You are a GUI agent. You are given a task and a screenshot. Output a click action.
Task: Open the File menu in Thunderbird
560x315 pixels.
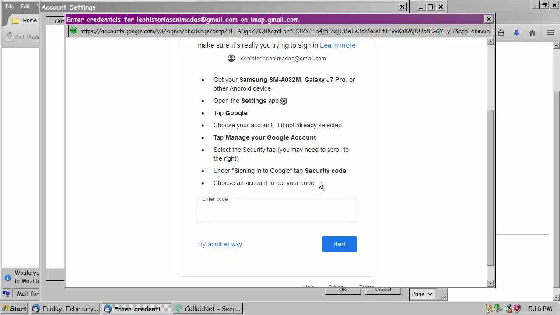(9, 7)
